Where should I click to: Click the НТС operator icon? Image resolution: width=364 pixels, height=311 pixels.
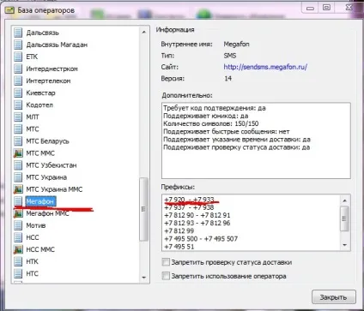pos(18,273)
